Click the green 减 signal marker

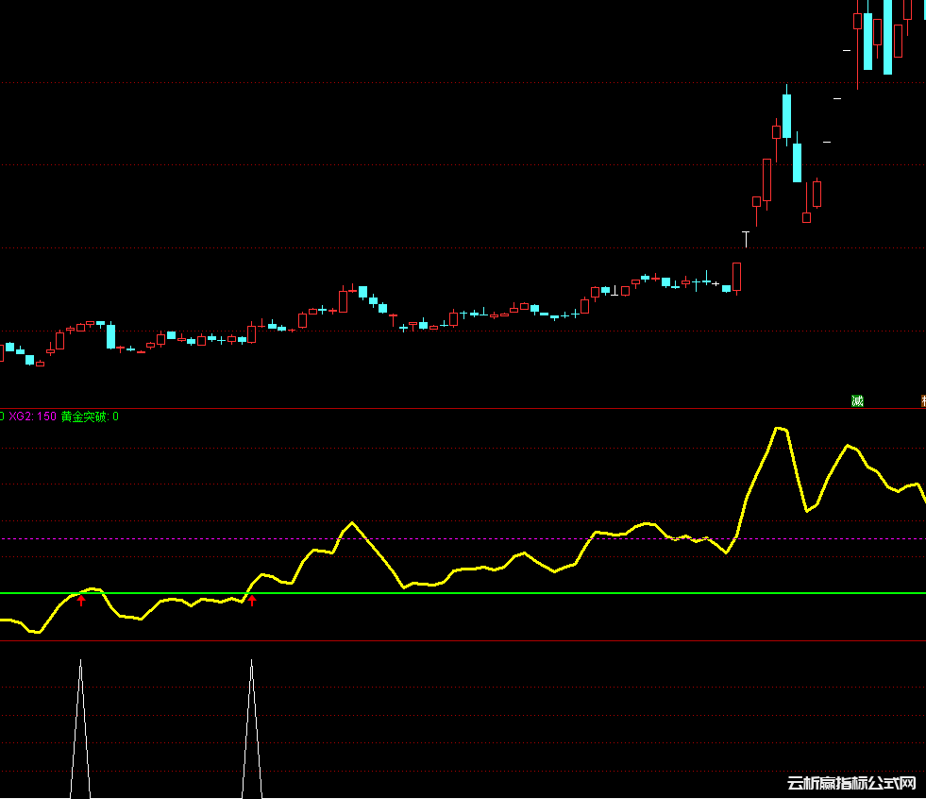point(857,401)
